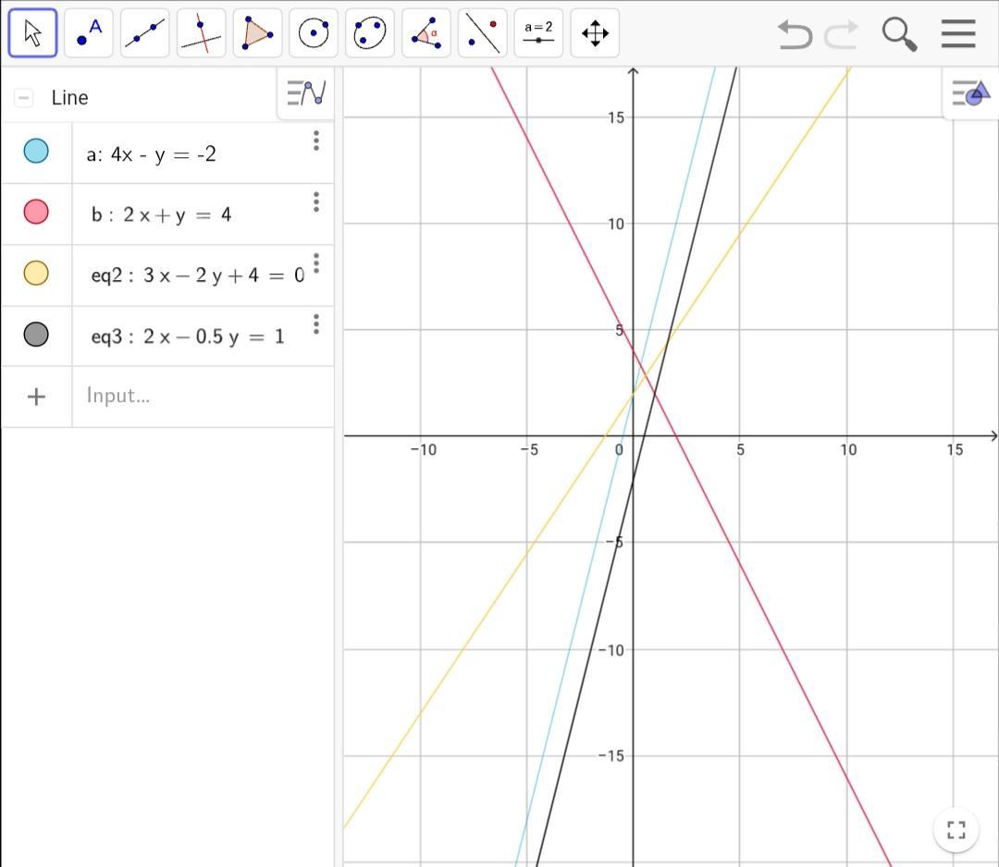Click the Input... field
This screenshot has height=867, width=999.
[203, 396]
